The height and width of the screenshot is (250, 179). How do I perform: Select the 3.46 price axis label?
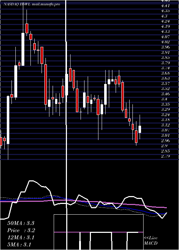tap(165, 94)
